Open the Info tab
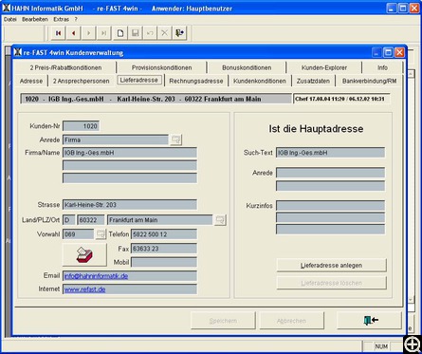The width and height of the screenshot is (422, 354). (x=382, y=67)
